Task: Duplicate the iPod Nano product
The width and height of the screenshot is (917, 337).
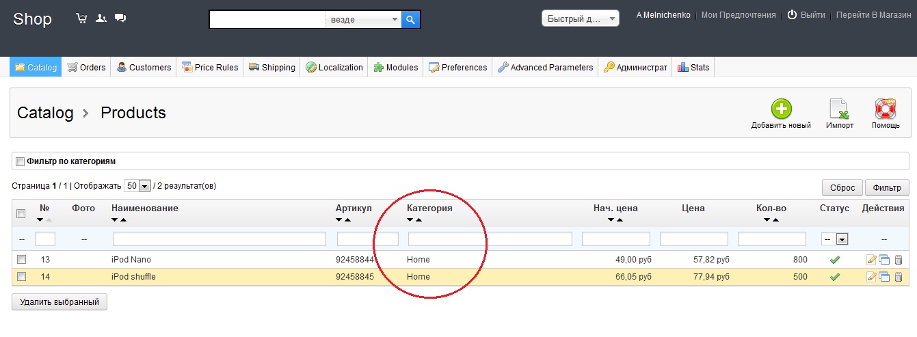Action: coord(884,260)
